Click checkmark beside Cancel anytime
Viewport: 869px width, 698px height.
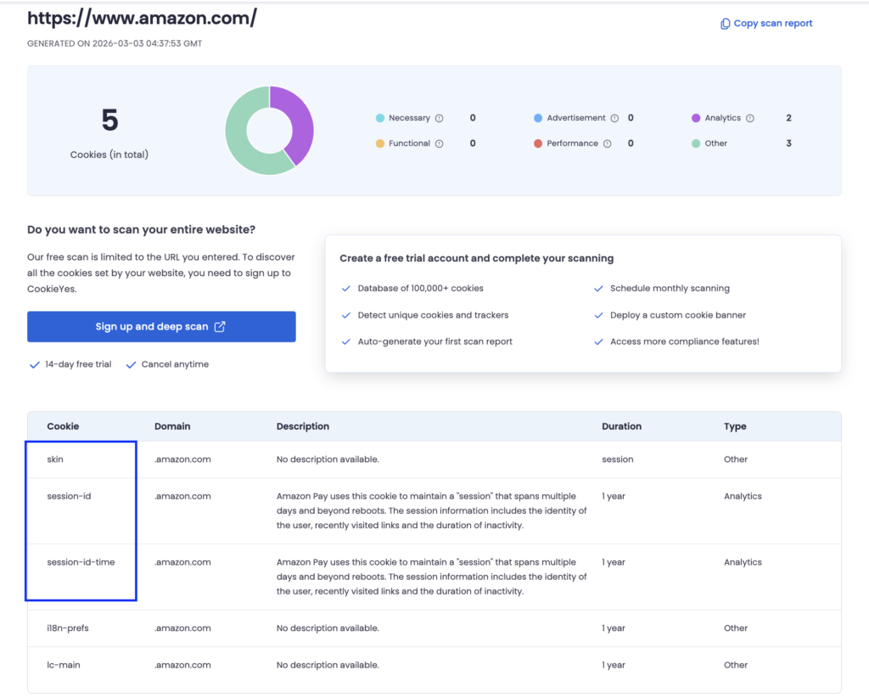click(131, 365)
